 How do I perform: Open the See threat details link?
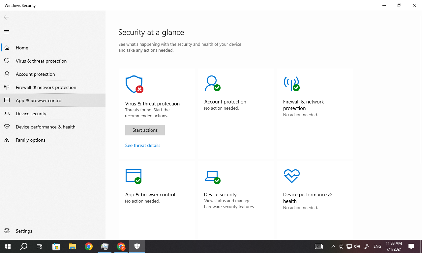pos(143,145)
